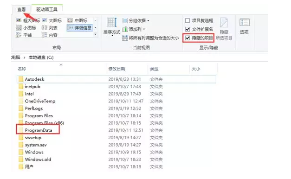The width and height of the screenshot is (291, 179).
Task: Click 文件夹 type in 用户 row
Action: point(156,166)
